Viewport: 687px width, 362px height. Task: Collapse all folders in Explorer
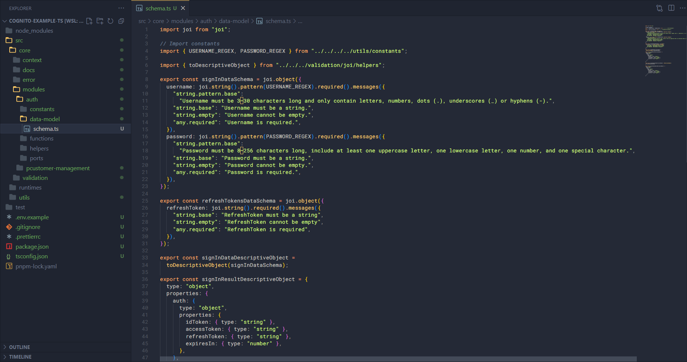tap(121, 21)
